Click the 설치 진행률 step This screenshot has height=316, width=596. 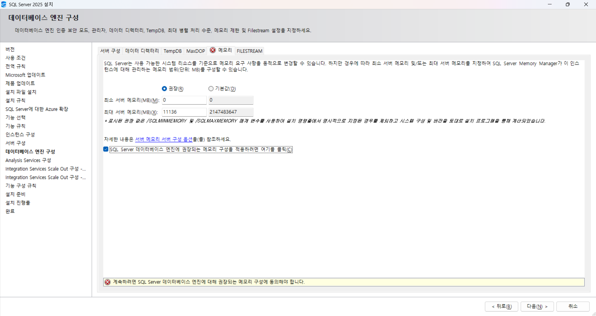pyautogui.click(x=18, y=203)
